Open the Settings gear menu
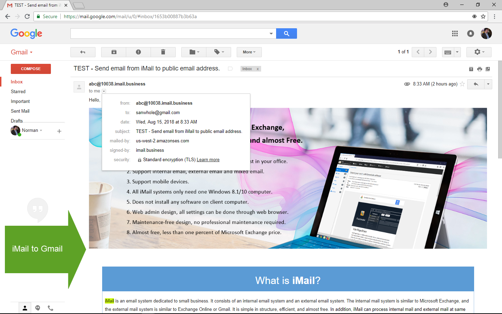This screenshot has width=502, height=314. (x=479, y=52)
